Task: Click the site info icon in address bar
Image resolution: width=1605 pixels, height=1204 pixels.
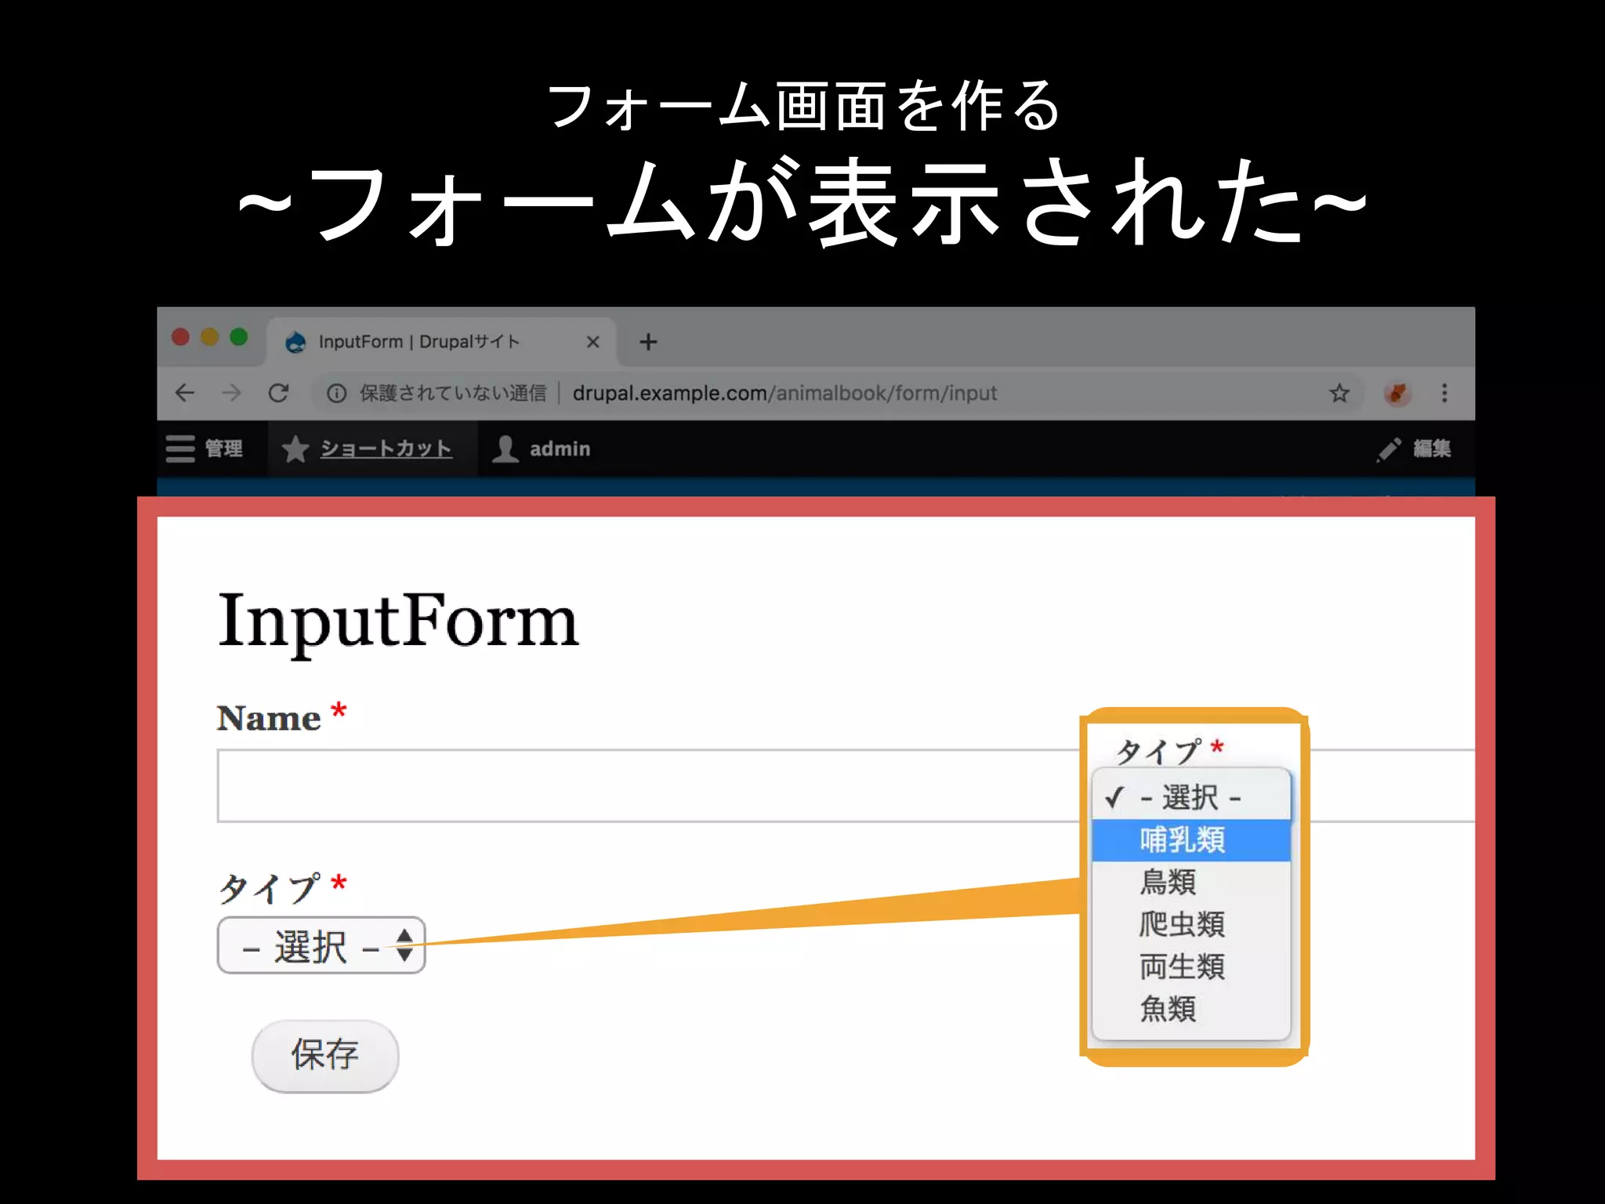Action: coord(336,393)
